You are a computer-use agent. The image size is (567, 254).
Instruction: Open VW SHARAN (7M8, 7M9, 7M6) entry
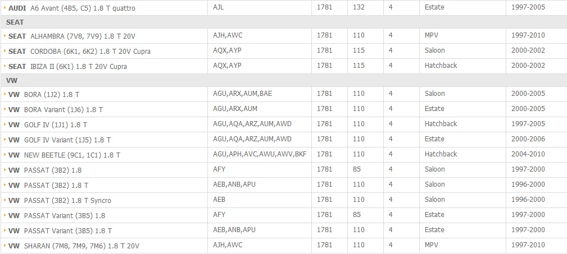point(74,246)
